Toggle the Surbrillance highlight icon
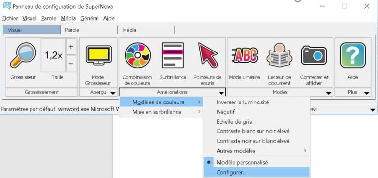 pyautogui.click(x=173, y=55)
